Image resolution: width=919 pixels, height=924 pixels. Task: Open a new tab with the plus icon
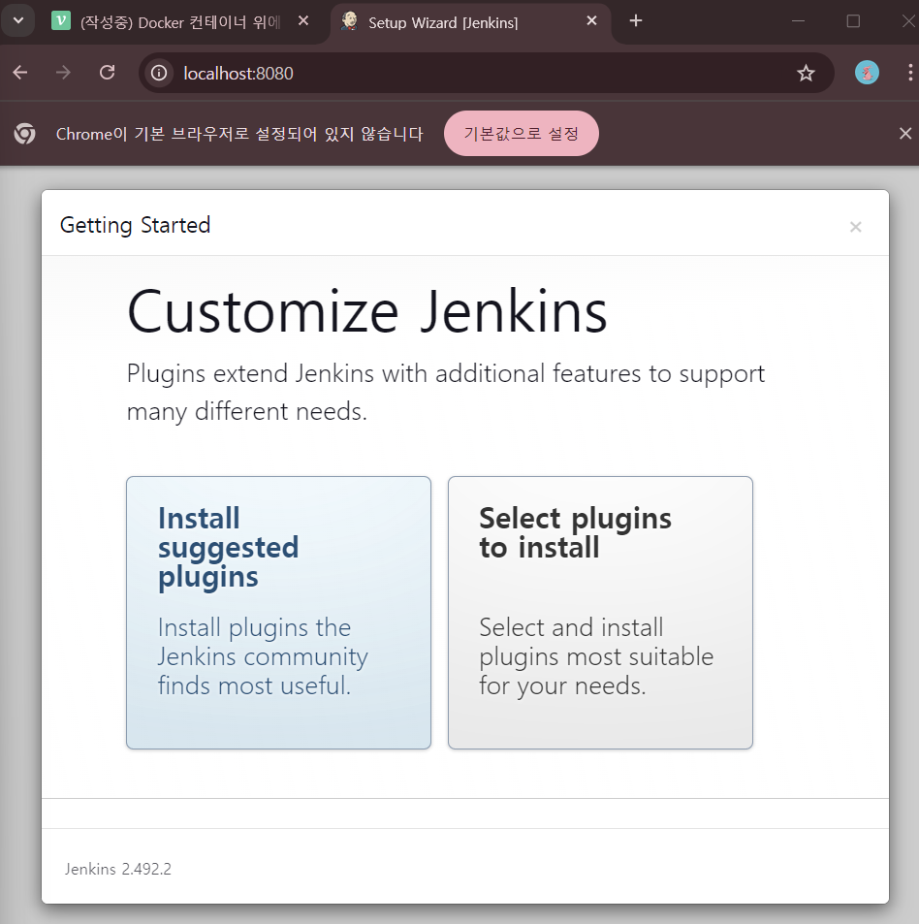[x=636, y=21]
